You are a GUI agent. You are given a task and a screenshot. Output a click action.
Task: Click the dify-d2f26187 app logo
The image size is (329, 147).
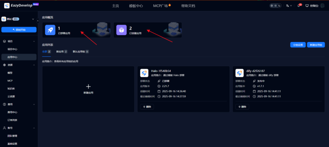pyautogui.click(x=239, y=73)
